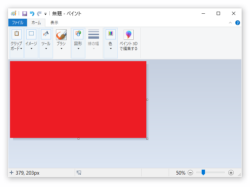Switch to the 表示 tab

tap(54, 23)
